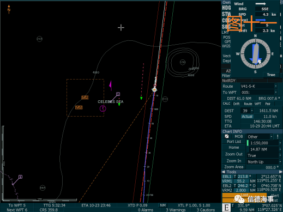Click the MOB day/night icon

pyautogui.click(x=227, y=136)
